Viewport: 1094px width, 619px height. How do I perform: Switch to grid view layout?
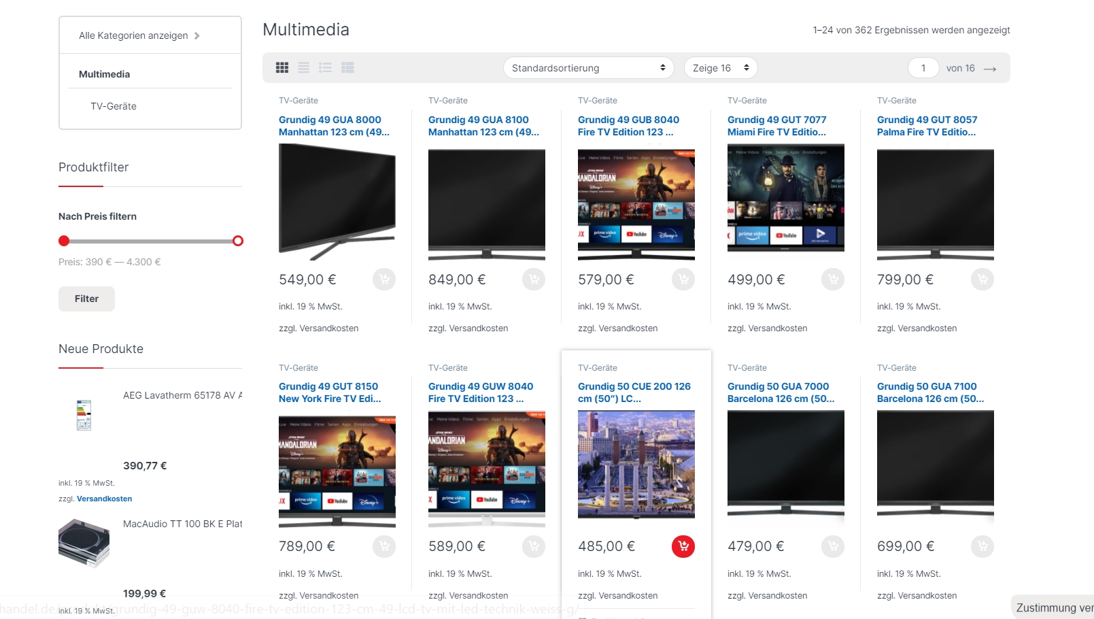[x=282, y=67]
